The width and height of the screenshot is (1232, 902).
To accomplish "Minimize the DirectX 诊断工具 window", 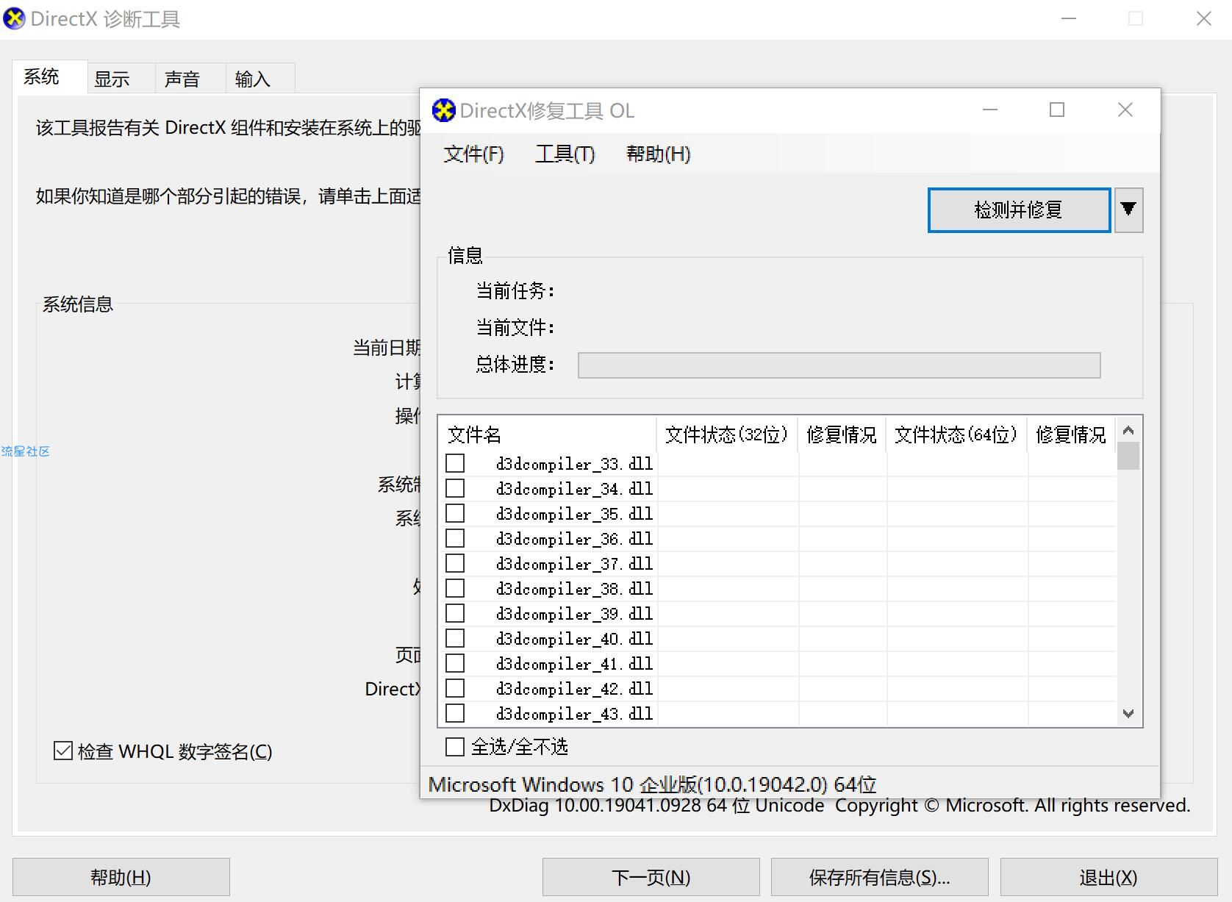I will point(1069,18).
